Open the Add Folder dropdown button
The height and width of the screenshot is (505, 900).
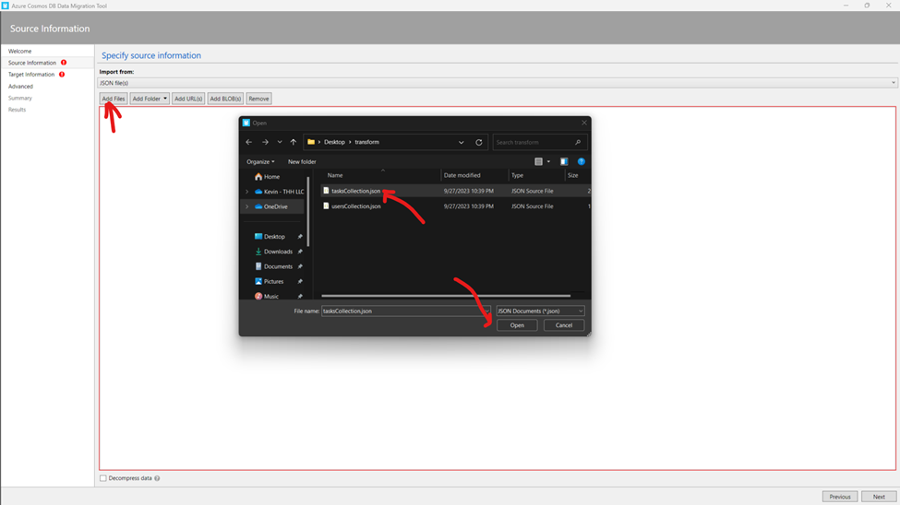click(x=150, y=99)
